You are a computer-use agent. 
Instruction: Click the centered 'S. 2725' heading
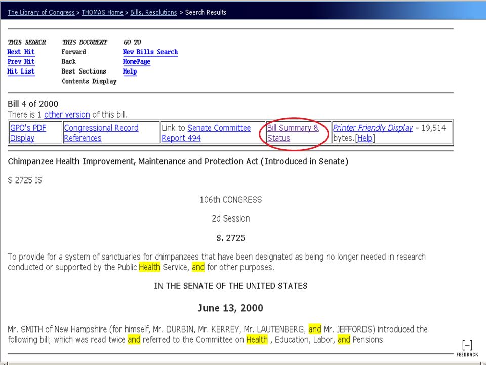231,238
